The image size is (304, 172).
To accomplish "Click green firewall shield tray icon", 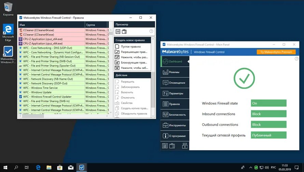I will point(256,168).
